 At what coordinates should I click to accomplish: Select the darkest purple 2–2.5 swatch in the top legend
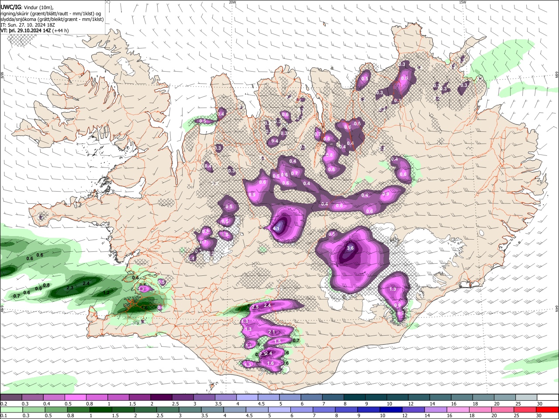pos(161,398)
